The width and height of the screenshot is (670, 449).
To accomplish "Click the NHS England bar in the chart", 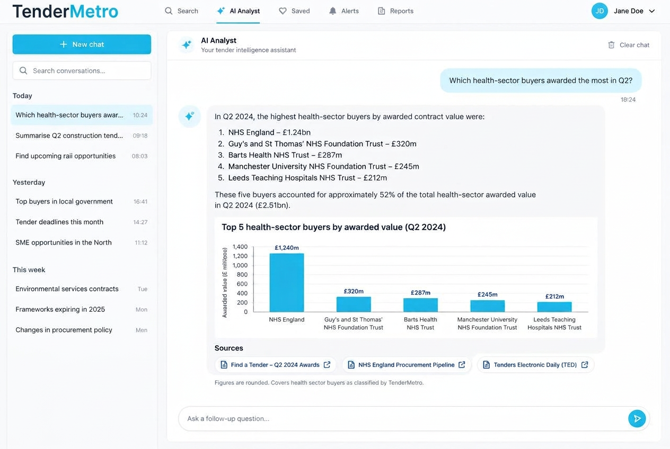I will point(287,283).
